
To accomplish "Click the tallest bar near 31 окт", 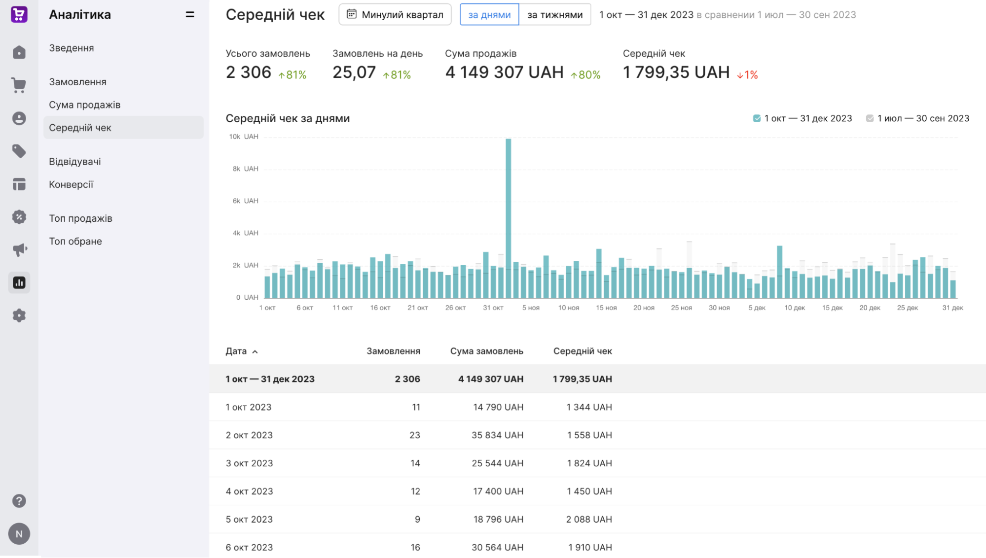I will pos(508,218).
